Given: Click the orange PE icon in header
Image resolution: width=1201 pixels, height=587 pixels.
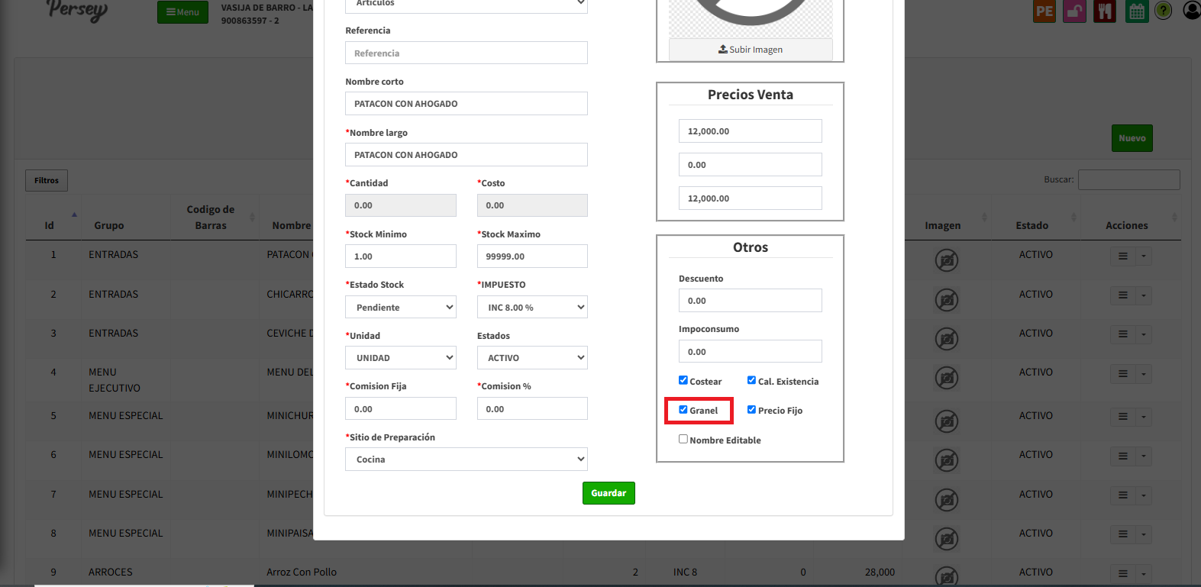Looking at the screenshot, I should pyautogui.click(x=1044, y=11).
